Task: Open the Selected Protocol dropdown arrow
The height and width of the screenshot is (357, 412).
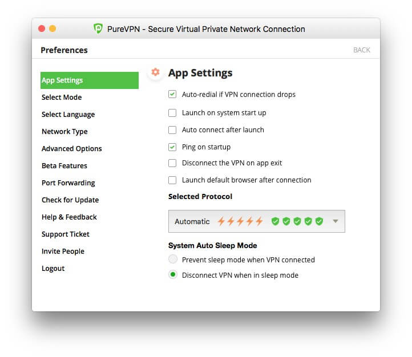Action: (336, 221)
